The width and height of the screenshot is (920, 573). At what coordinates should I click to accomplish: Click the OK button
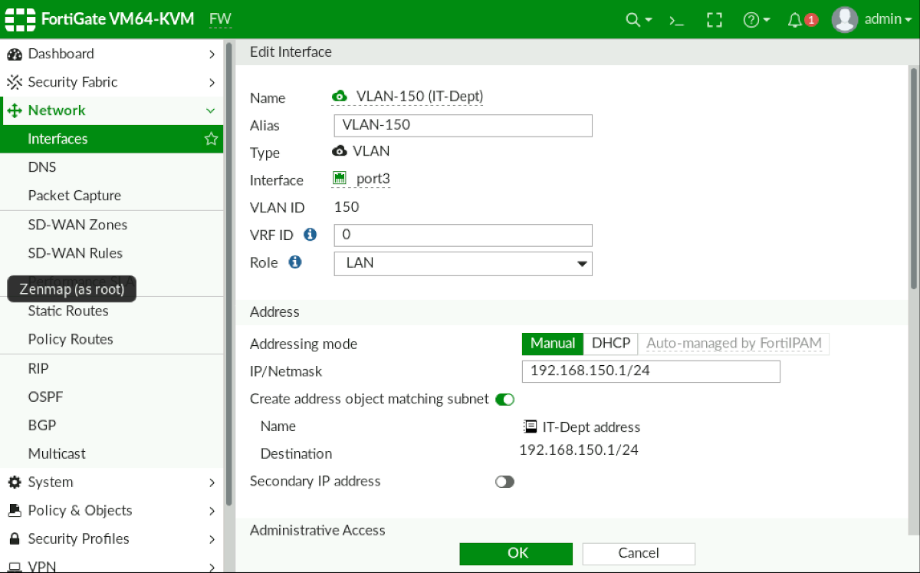[516, 553]
